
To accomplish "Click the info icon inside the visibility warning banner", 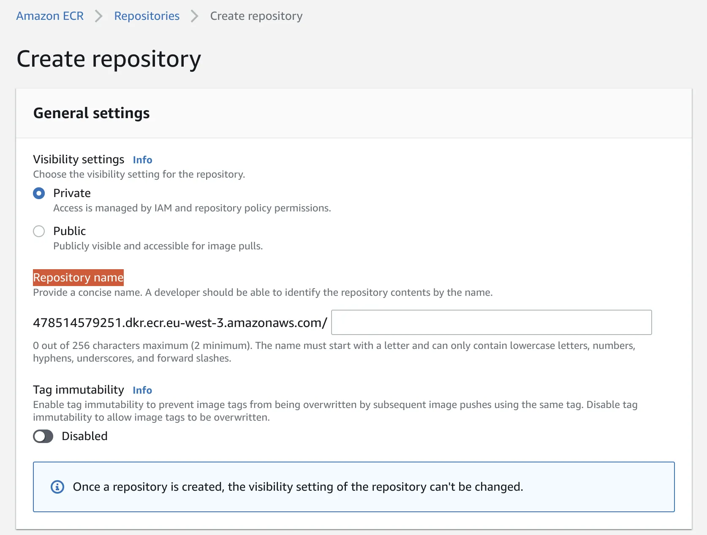I will tap(57, 487).
